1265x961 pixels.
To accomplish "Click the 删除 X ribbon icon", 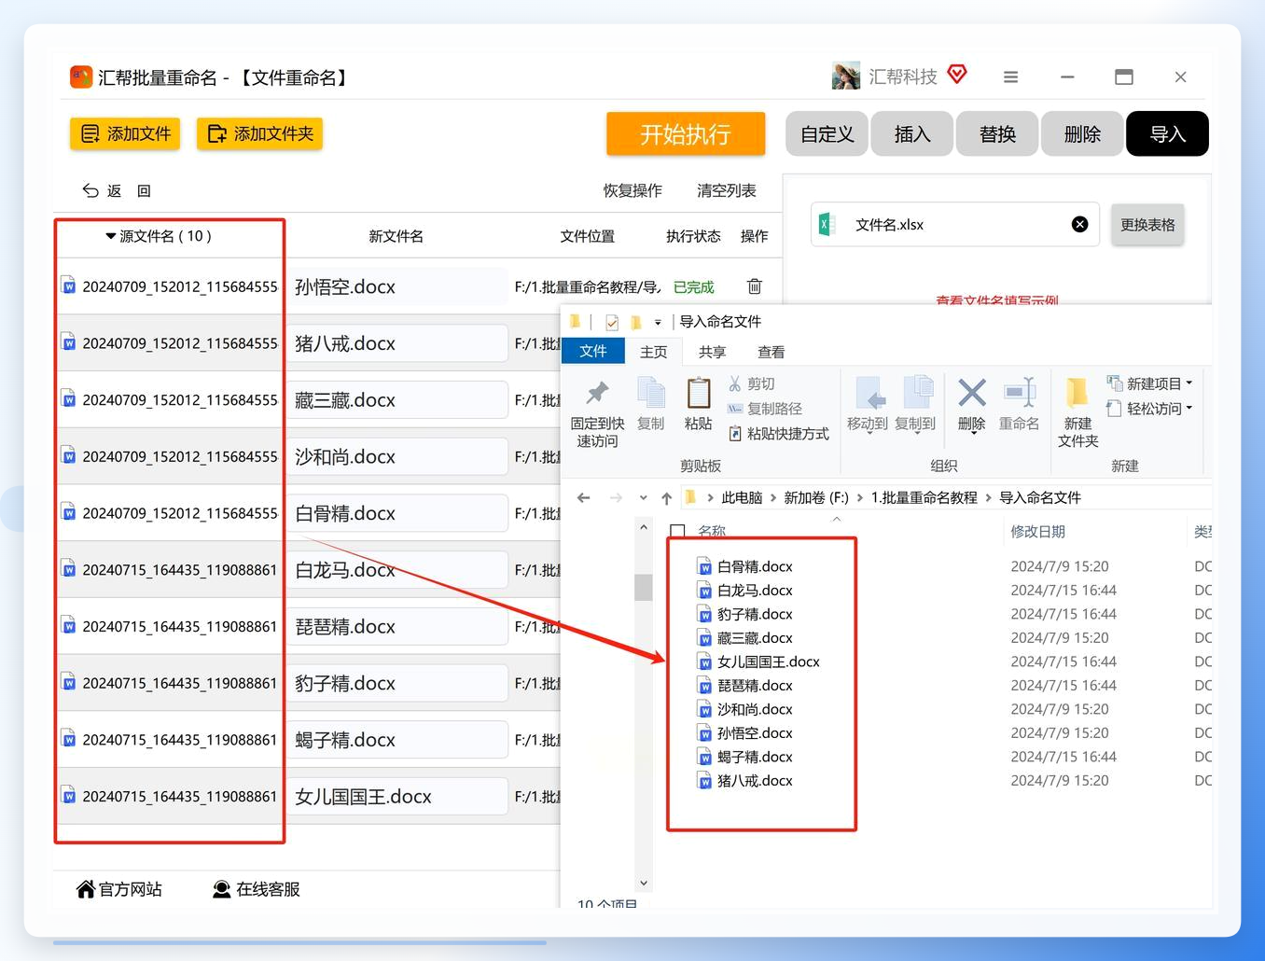I will pos(972,393).
